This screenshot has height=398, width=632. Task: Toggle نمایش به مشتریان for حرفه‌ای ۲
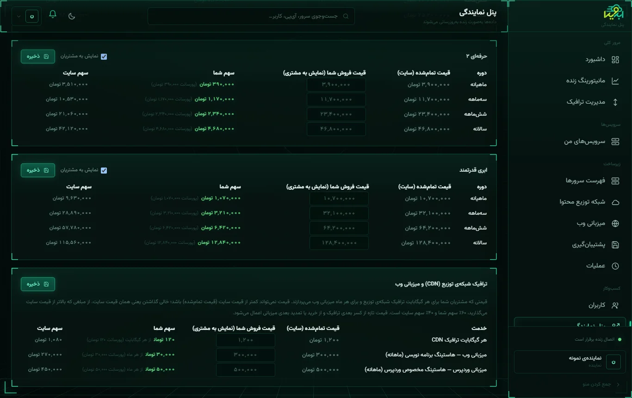point(104,56)
